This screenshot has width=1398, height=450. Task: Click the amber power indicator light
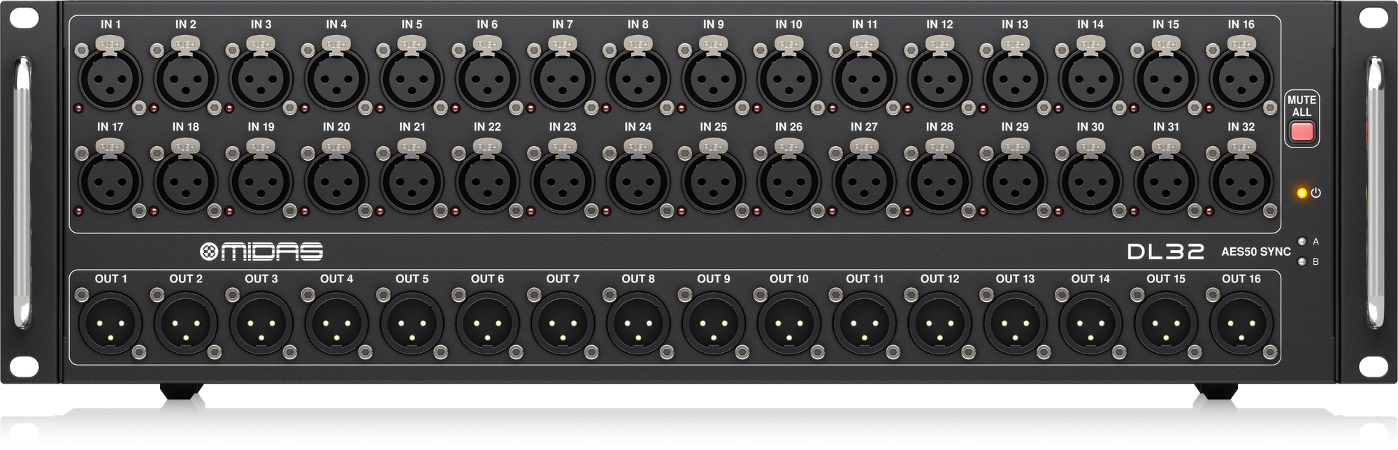pos(1302,193)
